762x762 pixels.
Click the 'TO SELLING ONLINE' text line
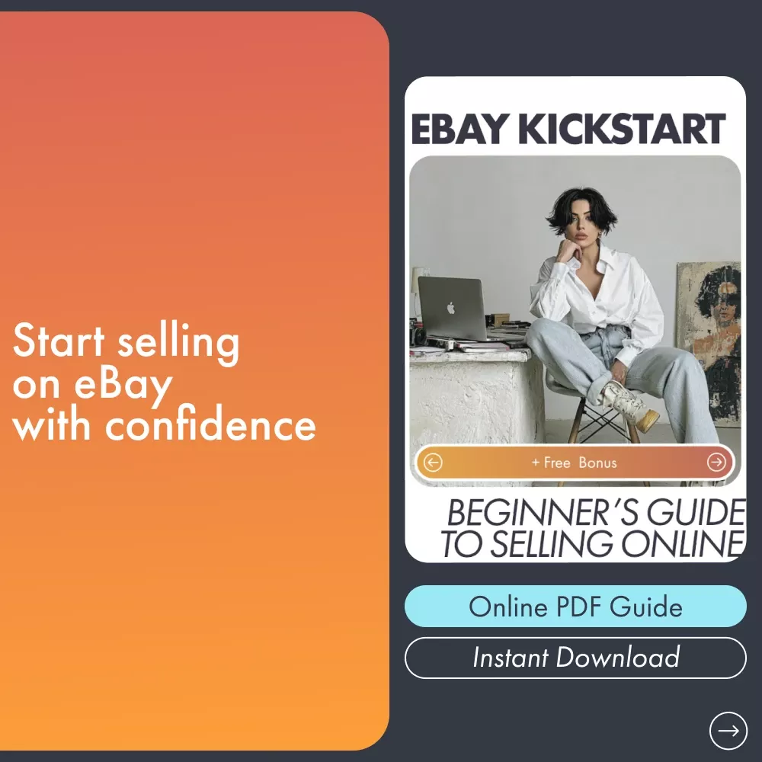592,543
